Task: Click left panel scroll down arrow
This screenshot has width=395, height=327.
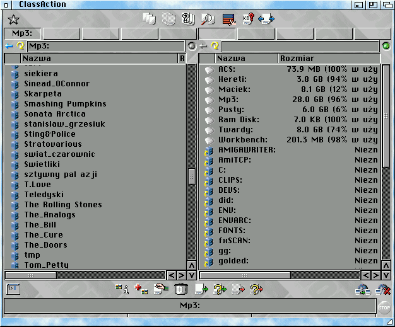Action: [192, 275]
